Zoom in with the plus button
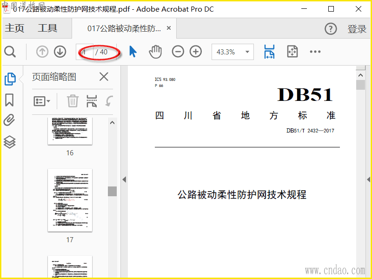 196,52
